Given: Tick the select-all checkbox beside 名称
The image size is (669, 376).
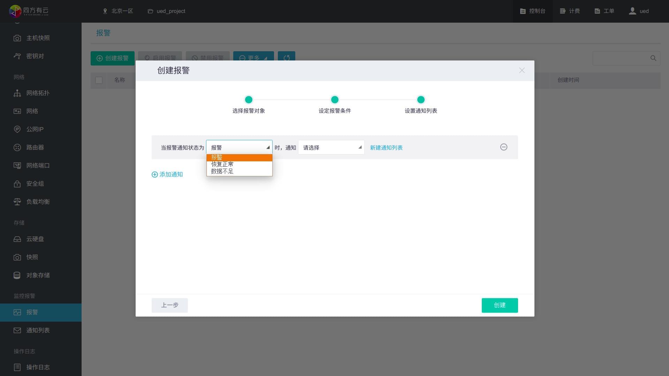Looking at the screenshot, I should 99,80.
